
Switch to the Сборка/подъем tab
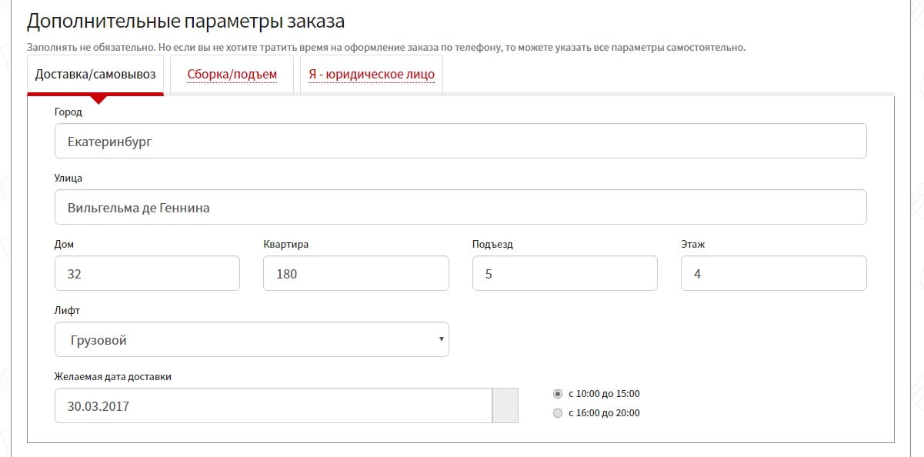(x=232, y=75)
